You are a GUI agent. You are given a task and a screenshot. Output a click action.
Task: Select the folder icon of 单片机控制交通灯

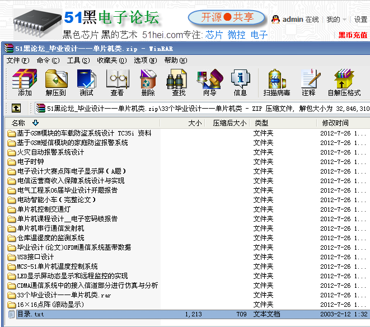(x=11, y=209)
